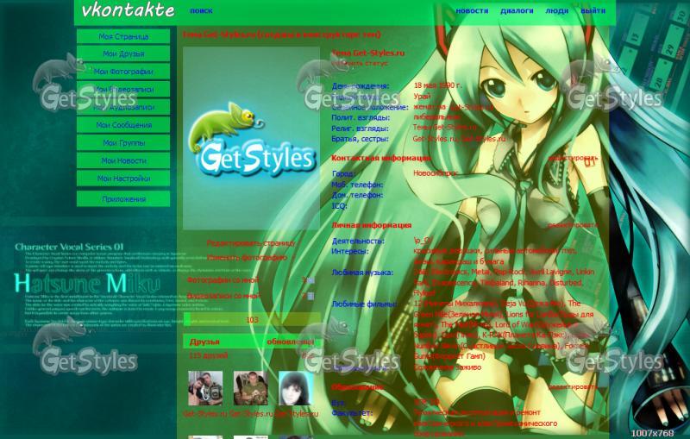The height and width of the screenshot is (439, 690).
Task: Open 'Моя Страница' in the sidebar
Action: [123, 36]
